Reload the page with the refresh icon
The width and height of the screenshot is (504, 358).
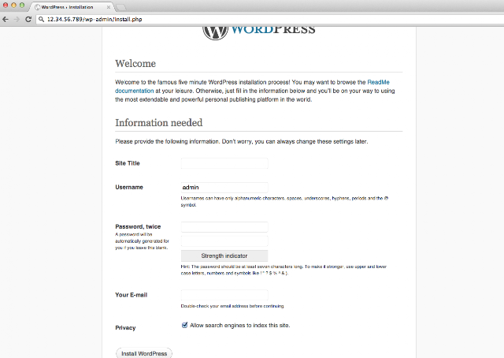28,19
